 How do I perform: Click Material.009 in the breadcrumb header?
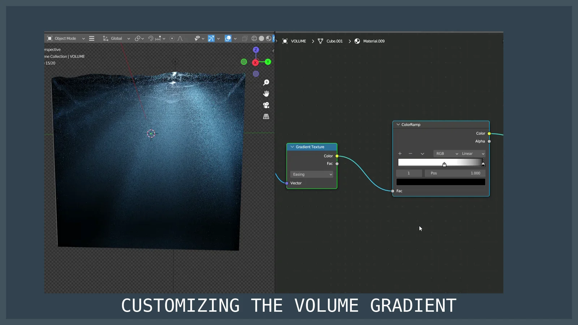coord(374,41)
